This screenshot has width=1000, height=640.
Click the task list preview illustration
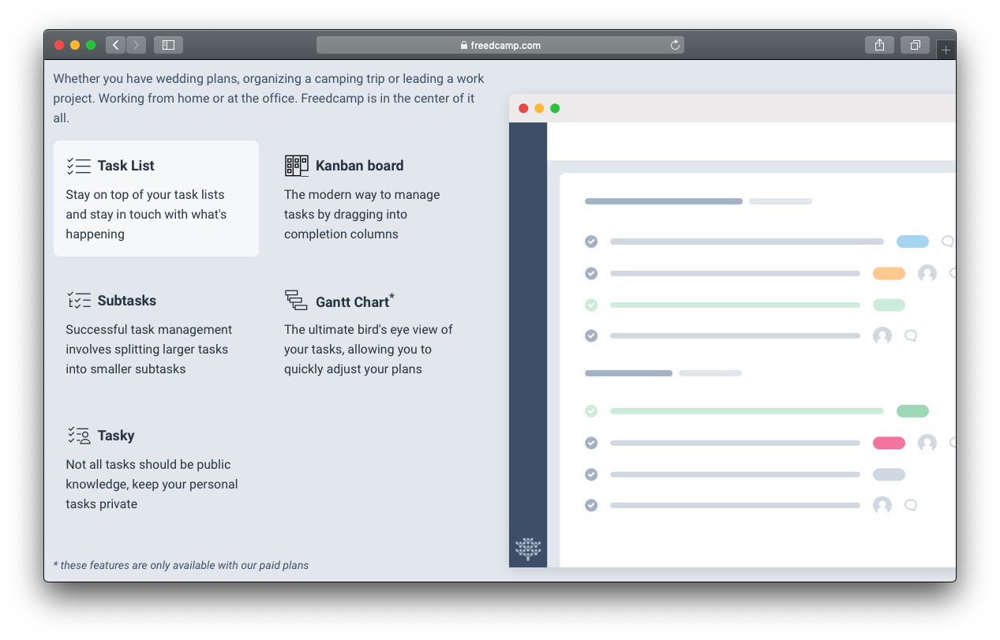[732, 331]
